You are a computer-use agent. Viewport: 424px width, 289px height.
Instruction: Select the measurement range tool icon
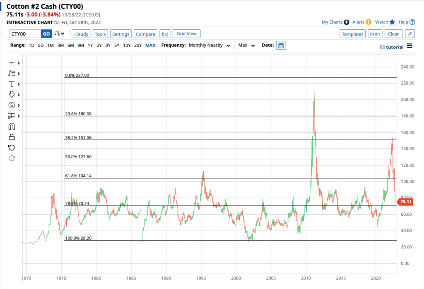click(x=11, y=116)
